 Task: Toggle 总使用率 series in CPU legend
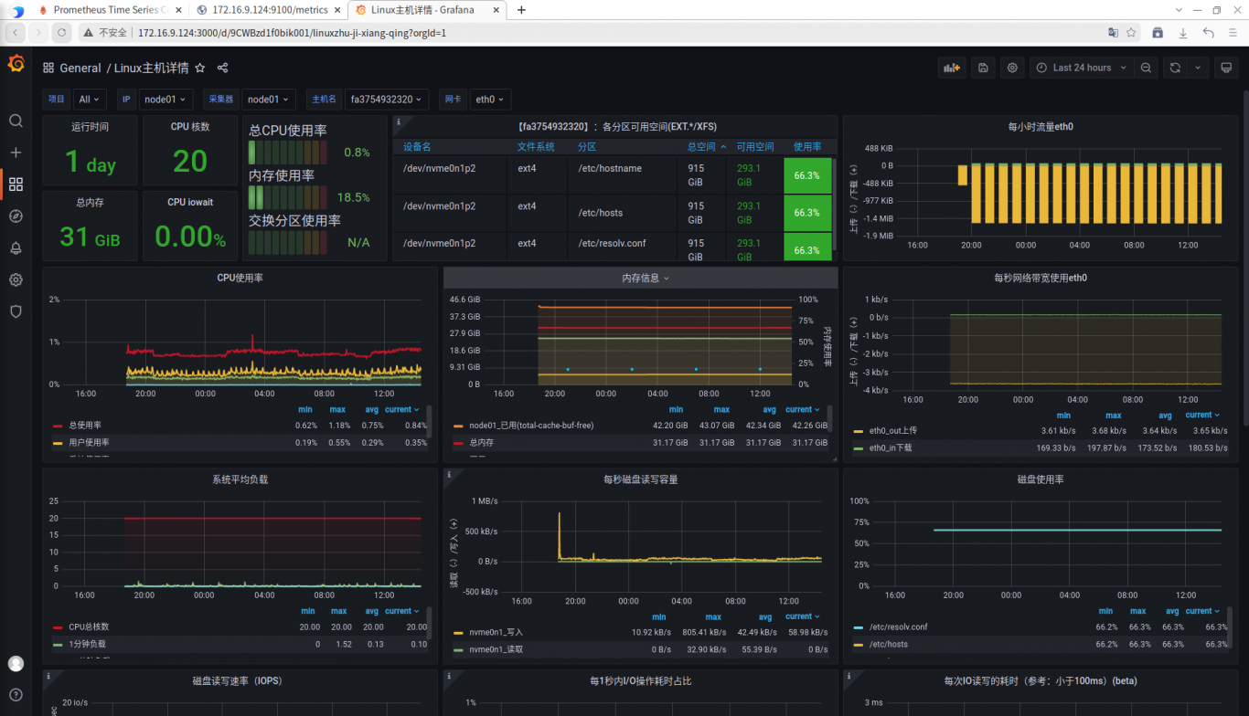point(85,426)
